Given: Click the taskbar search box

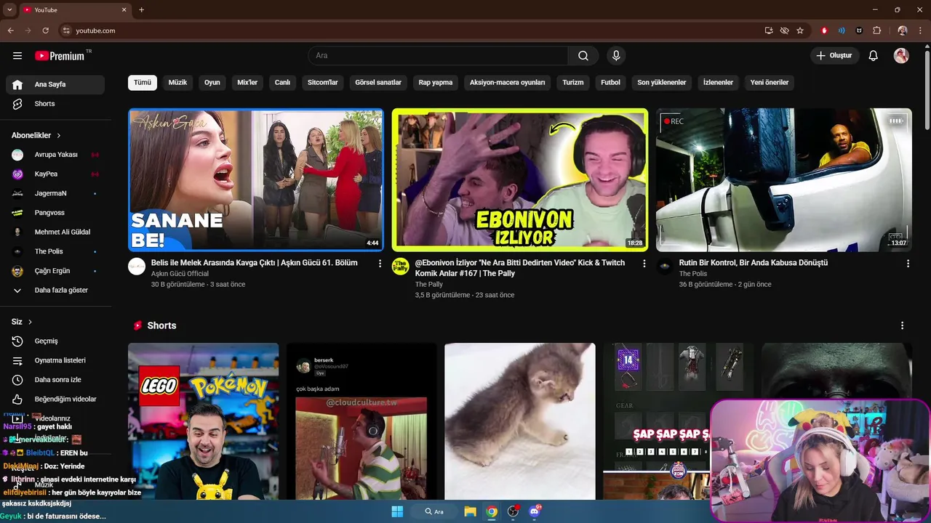Looking at the screenshot, I should pyautogui.click(x=434, y=511).
